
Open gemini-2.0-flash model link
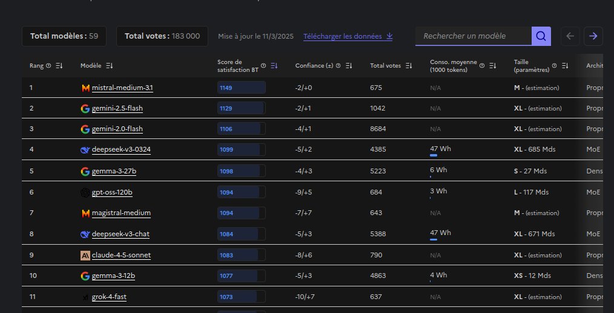117,129
